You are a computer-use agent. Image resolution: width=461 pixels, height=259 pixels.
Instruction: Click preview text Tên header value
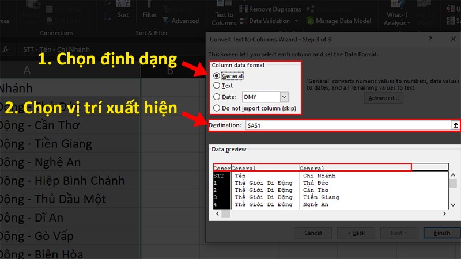pos(240,176)
